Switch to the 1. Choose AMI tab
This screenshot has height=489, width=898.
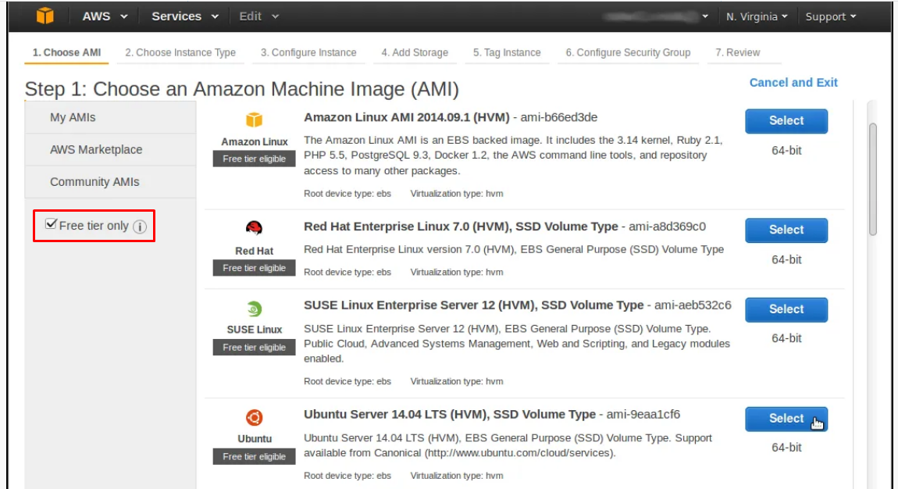pos(66,52)
